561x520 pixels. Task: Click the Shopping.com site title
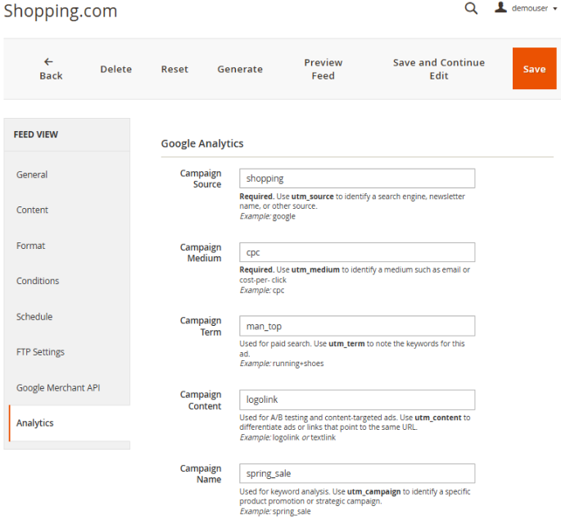(x=61, y=11)
